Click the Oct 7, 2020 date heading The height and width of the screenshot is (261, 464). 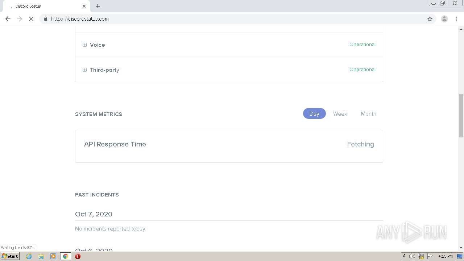[94, 214]
